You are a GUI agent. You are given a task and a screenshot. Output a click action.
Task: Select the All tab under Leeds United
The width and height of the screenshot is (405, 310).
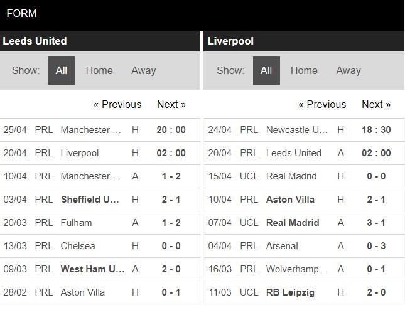(61, 70)
